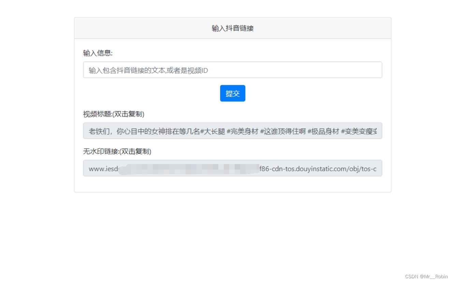This screenshot has height=282, width=453.
Task: Submit the Douyin link for parsing
Action: [232, 93]
